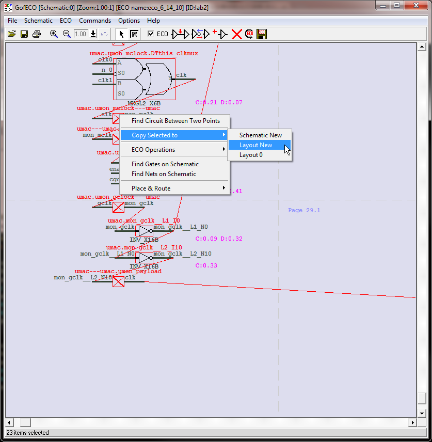The image size is (432, 442).
Task: Select the arrow pointer tool
Action: (x=122, y=34)
